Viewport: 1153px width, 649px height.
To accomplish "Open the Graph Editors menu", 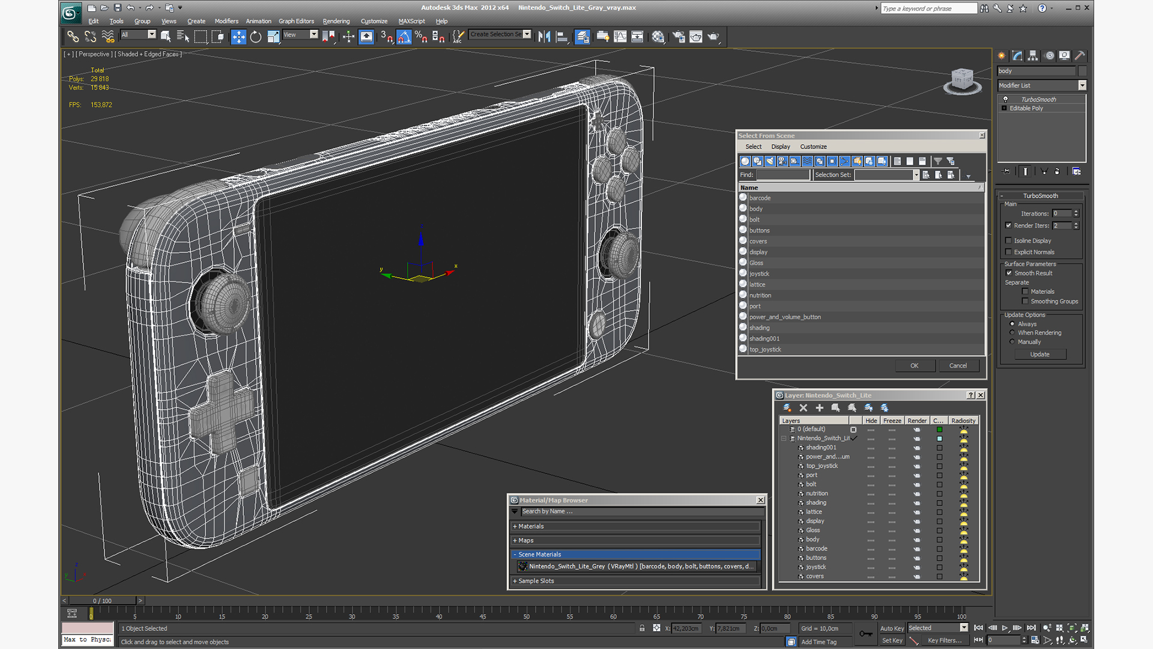I will pyautogui.click(x=296, y=21).
